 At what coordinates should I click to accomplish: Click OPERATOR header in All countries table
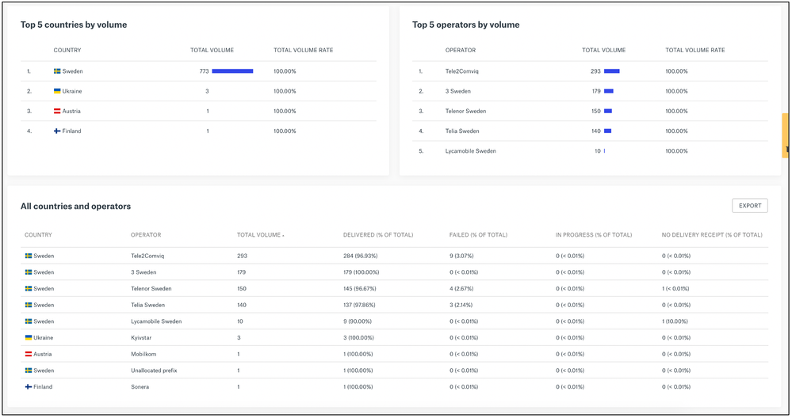click(x=146, y=235)
